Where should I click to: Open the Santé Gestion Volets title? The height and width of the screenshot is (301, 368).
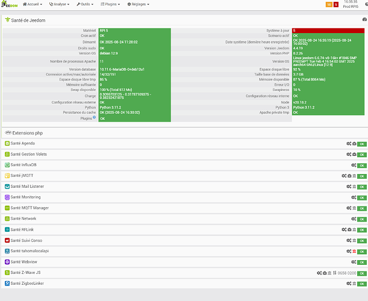[29, 154]
